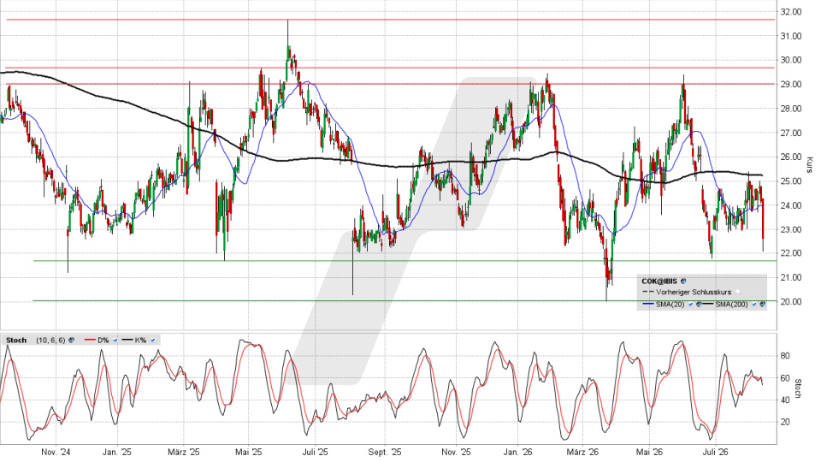
Task: Click the Juli '25 date label
Action: [x=316, y=452]
